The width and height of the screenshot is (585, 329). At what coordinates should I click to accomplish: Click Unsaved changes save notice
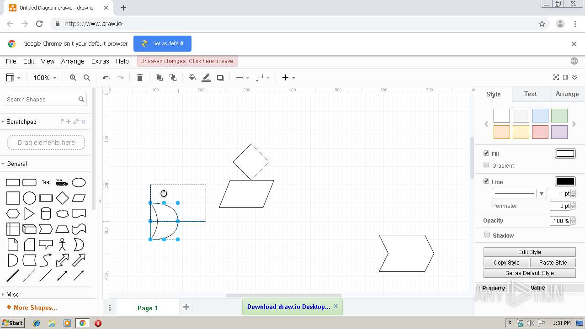point(187,61)
